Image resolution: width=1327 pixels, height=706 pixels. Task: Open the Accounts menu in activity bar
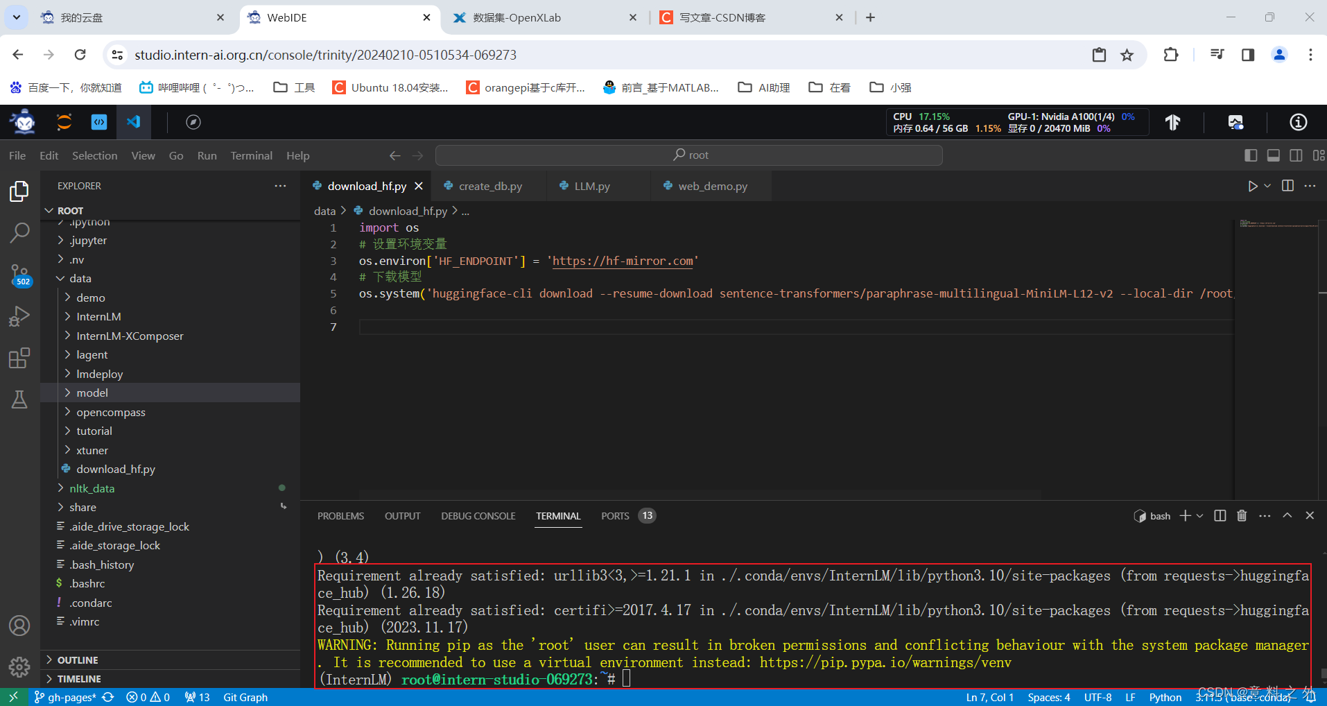tap(19, 626)
